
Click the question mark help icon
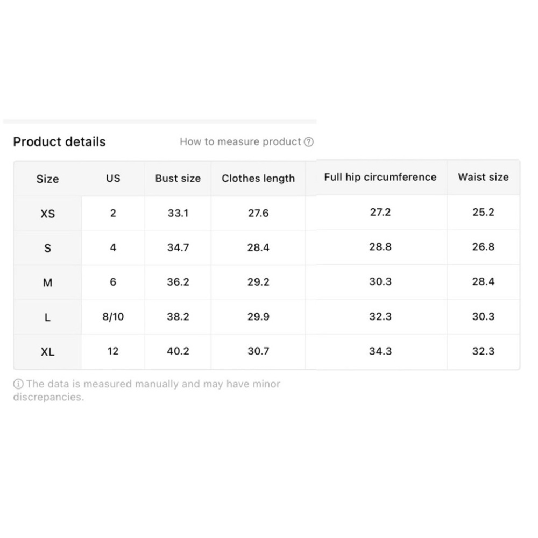click(x=308, y=141)
